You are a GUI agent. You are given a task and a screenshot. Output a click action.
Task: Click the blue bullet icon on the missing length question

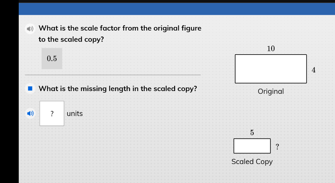pyautogui.click(x=30, y=89)
